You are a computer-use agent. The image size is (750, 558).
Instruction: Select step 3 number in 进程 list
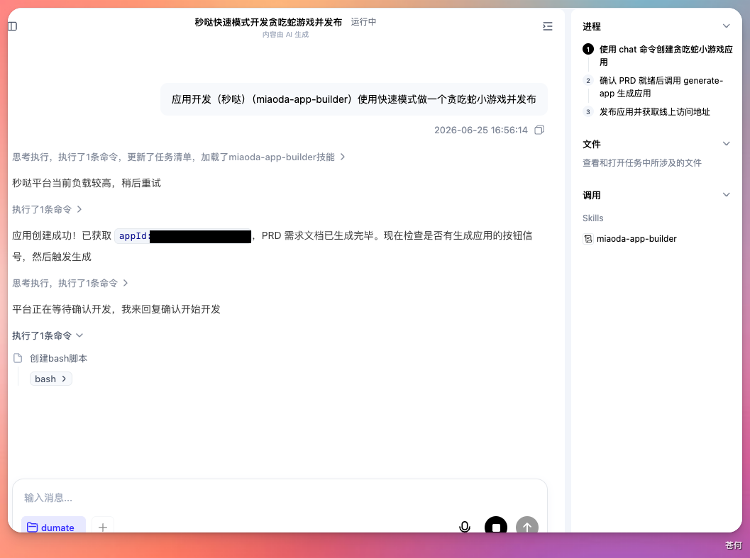coord(588,111)
